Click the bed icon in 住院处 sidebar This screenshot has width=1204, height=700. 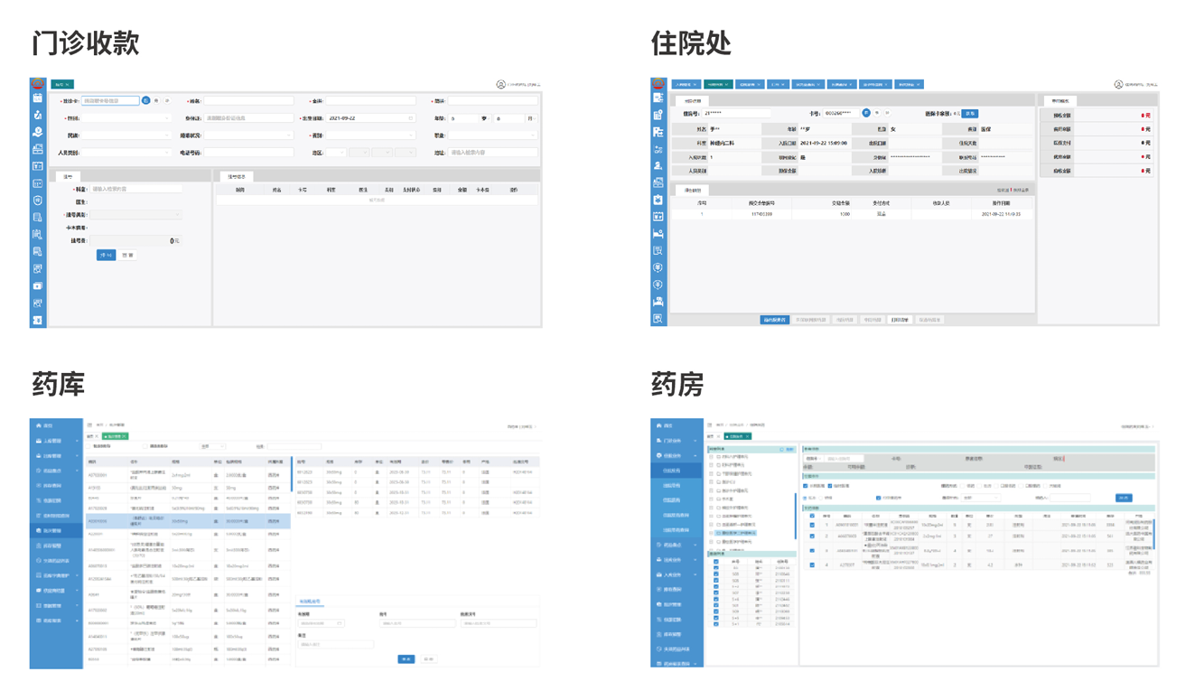[x=658, y=234]
